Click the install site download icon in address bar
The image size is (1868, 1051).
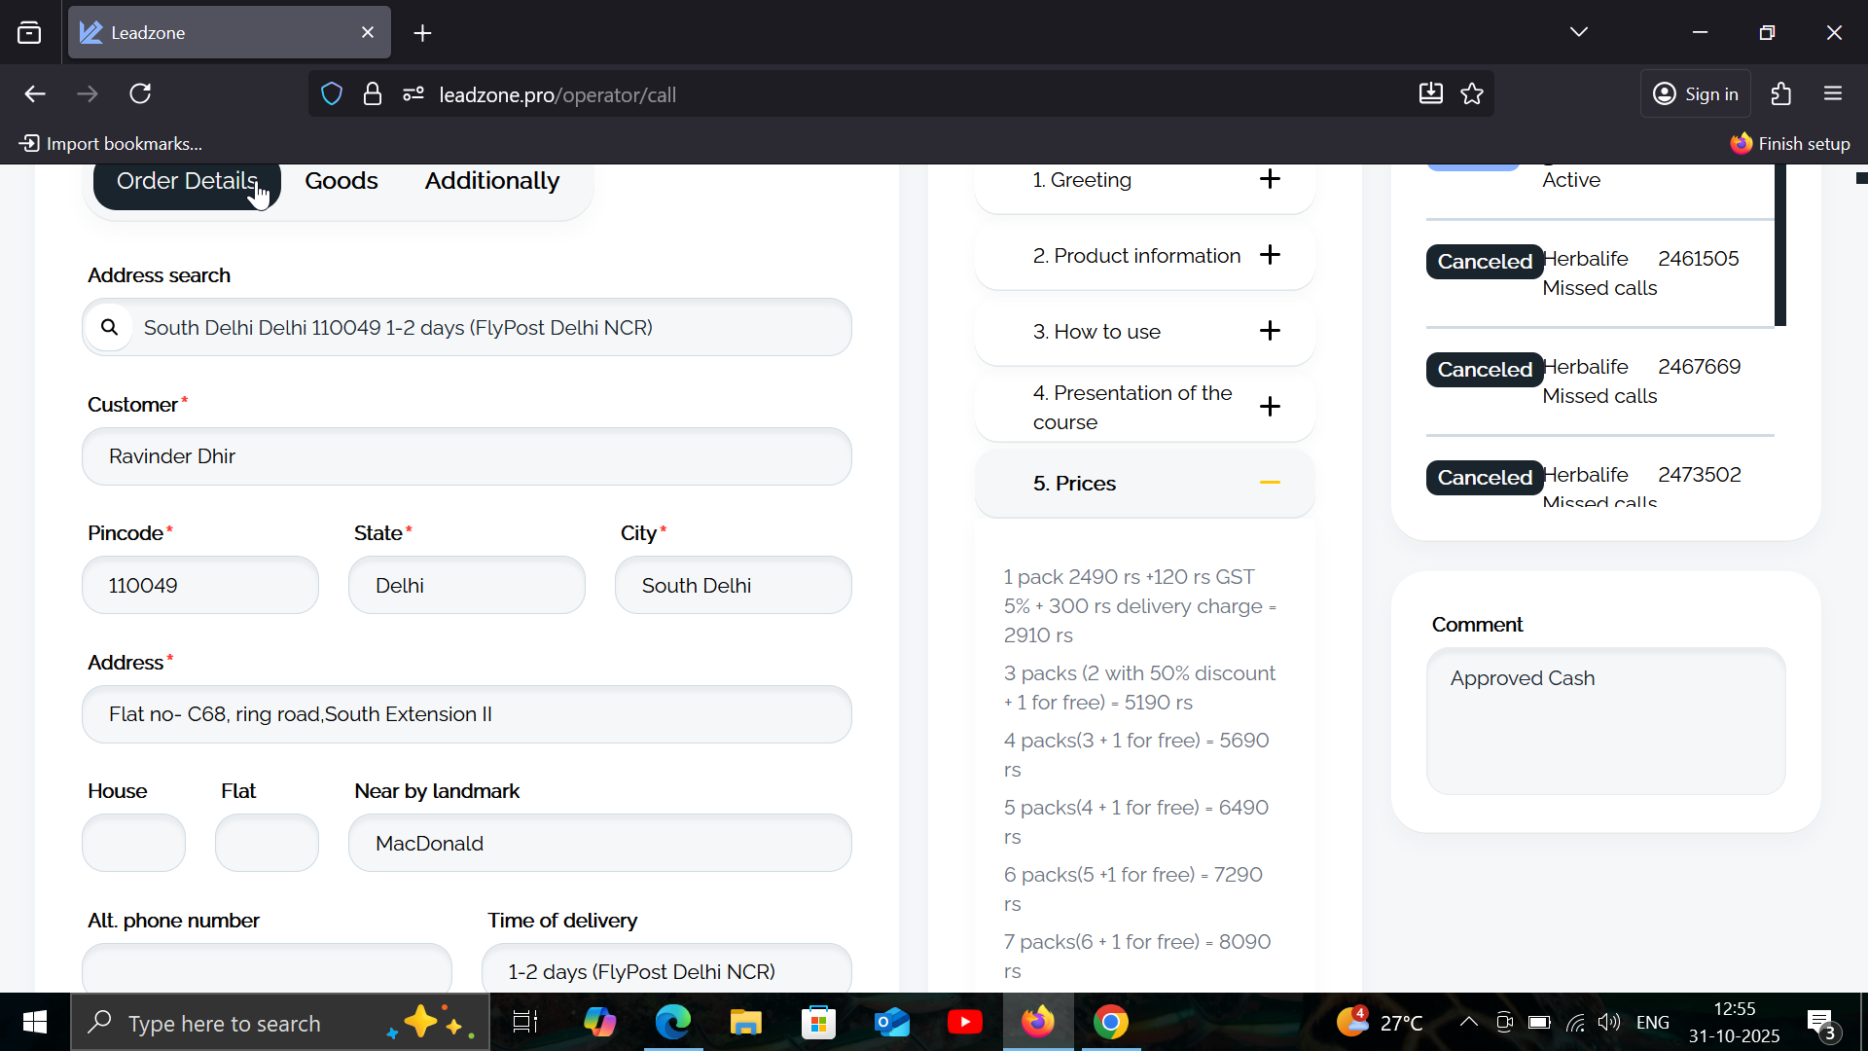[1430, 94]
